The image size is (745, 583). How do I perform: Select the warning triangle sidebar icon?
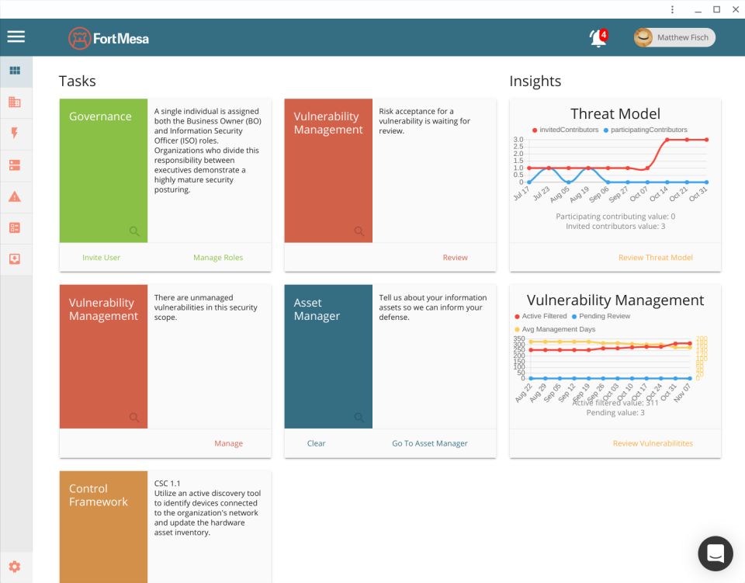pos(16,196)
